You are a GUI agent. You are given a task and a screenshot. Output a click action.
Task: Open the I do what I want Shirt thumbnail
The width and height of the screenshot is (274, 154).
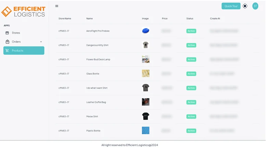pyautogui.click(x=146, y=88)
